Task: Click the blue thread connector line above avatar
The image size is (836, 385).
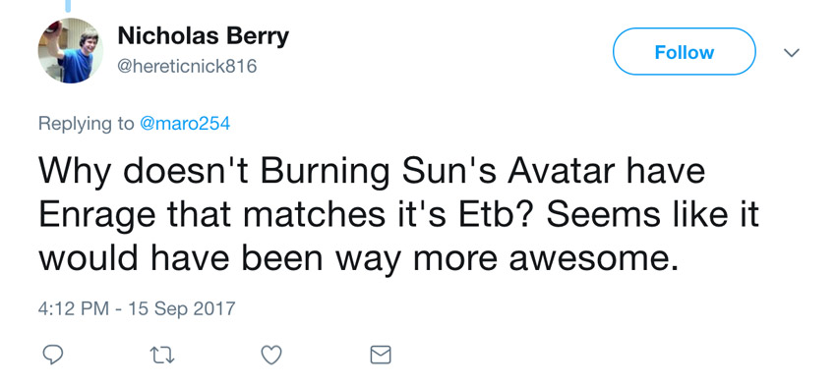Action: pyautogui.click(x=68, y=5)
